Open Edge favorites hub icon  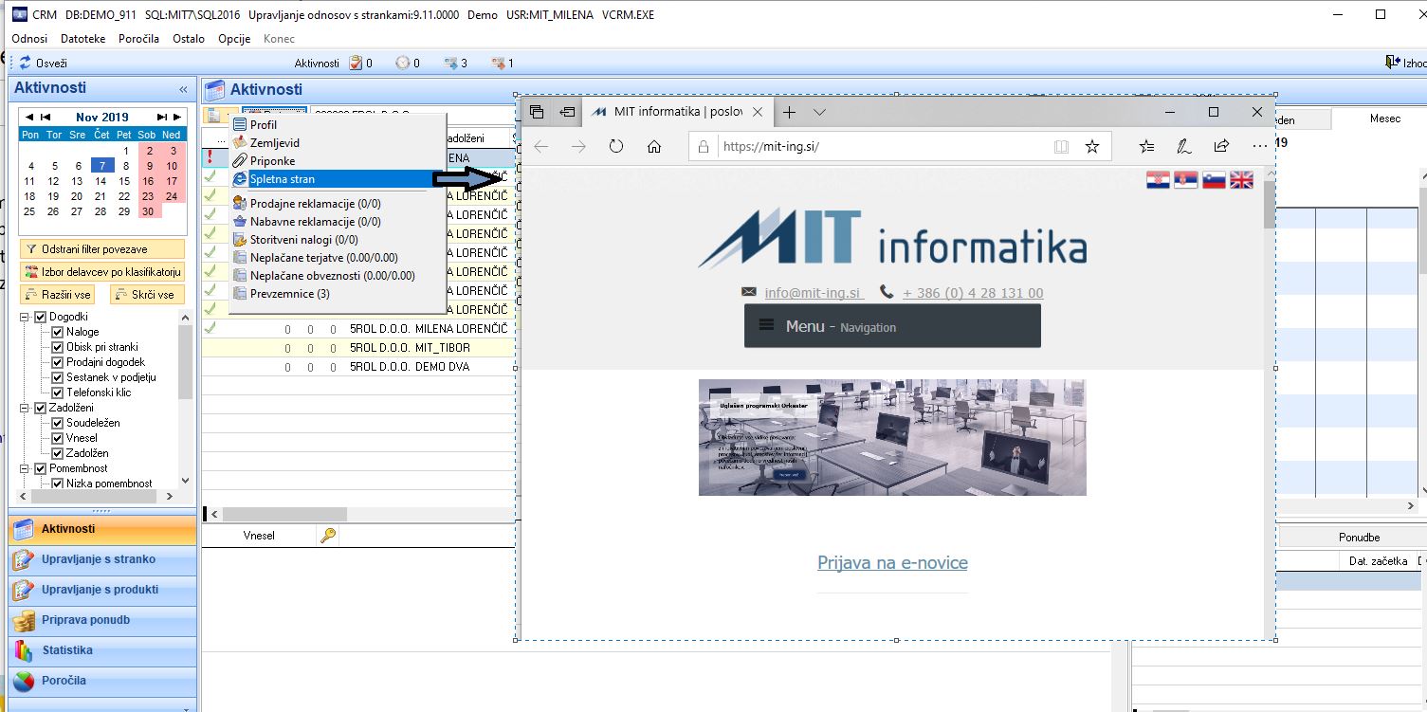tap(1147, 147)
